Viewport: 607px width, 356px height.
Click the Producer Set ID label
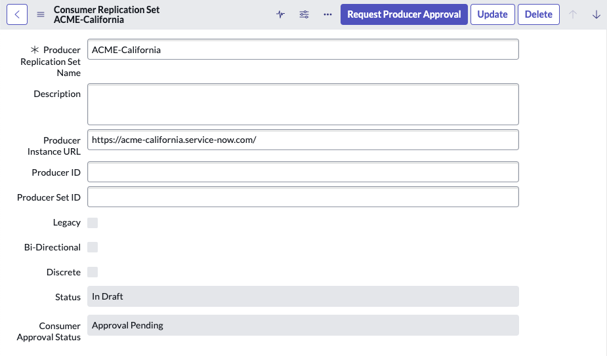pos(49,197)
